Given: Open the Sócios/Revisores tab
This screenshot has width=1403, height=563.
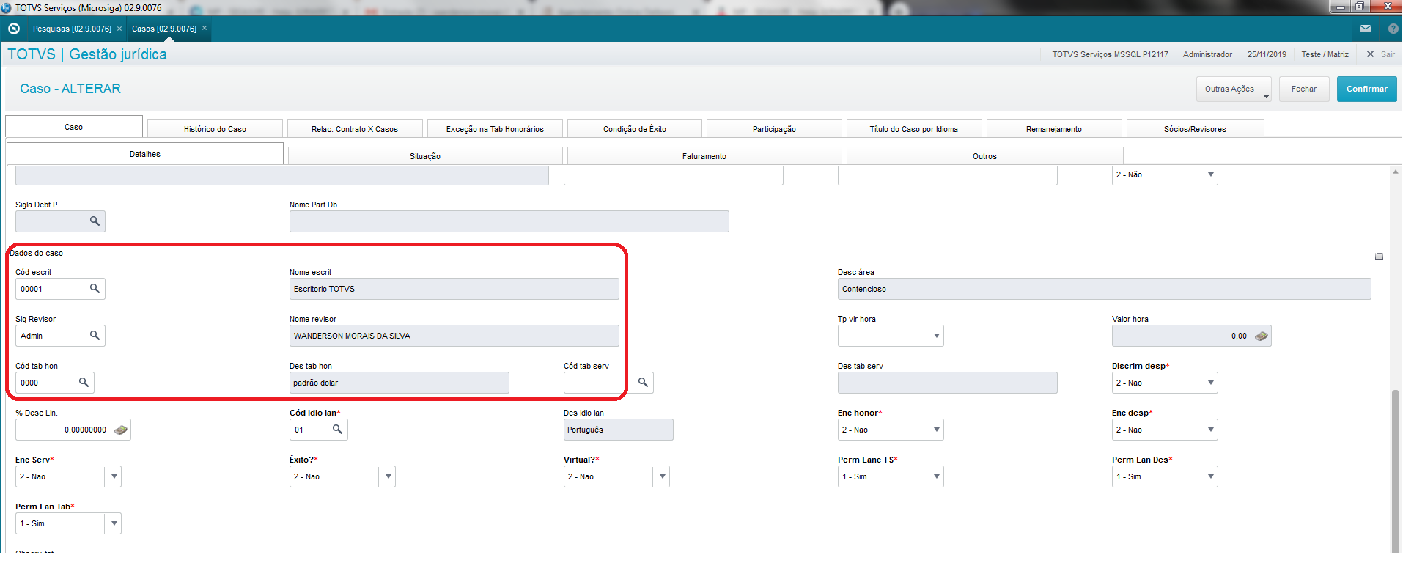Looking at the screenshot, I should click(1195, 129).
